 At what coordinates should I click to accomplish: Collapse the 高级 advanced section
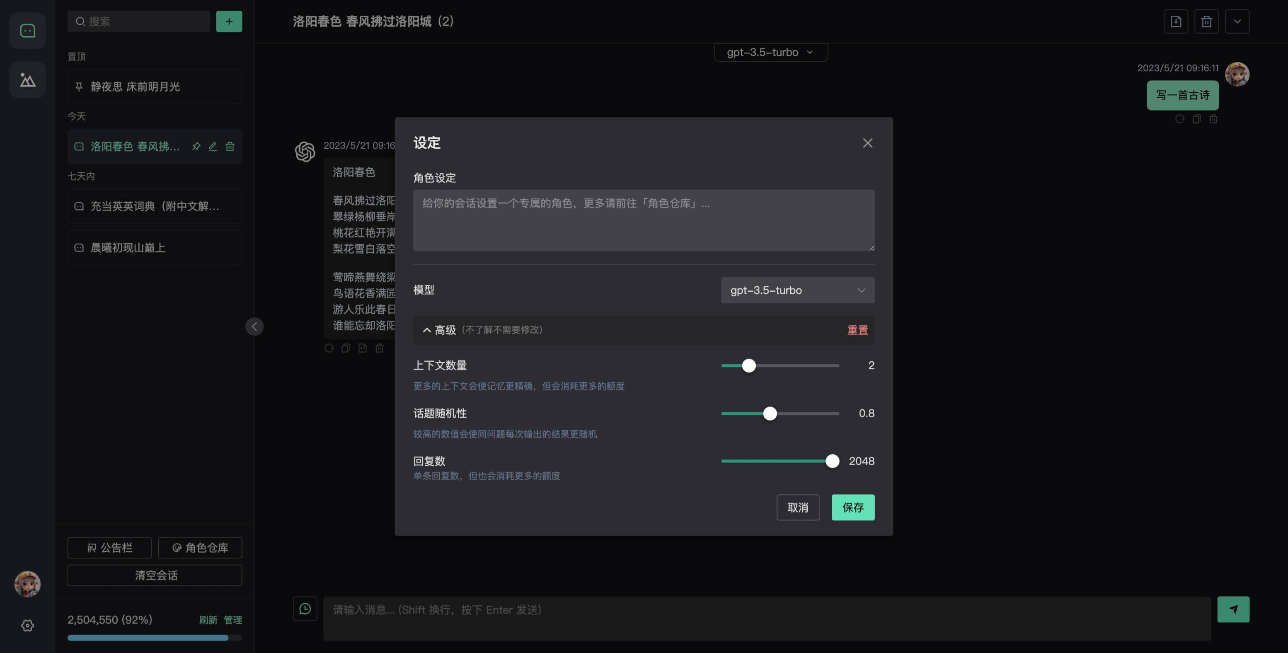point(426,330)
